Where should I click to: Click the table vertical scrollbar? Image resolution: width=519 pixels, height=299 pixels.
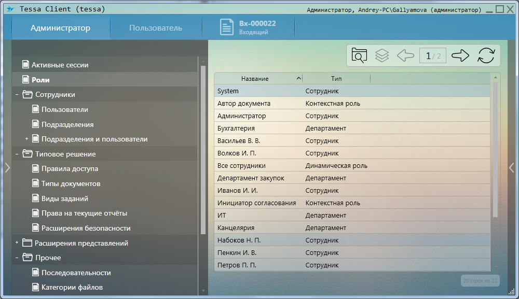tap(495, 150)
